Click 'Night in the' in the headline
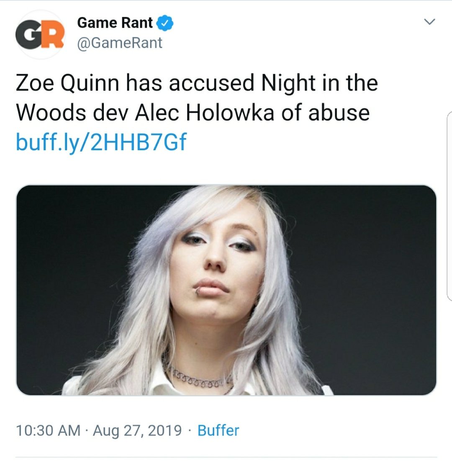 (320, 83)
